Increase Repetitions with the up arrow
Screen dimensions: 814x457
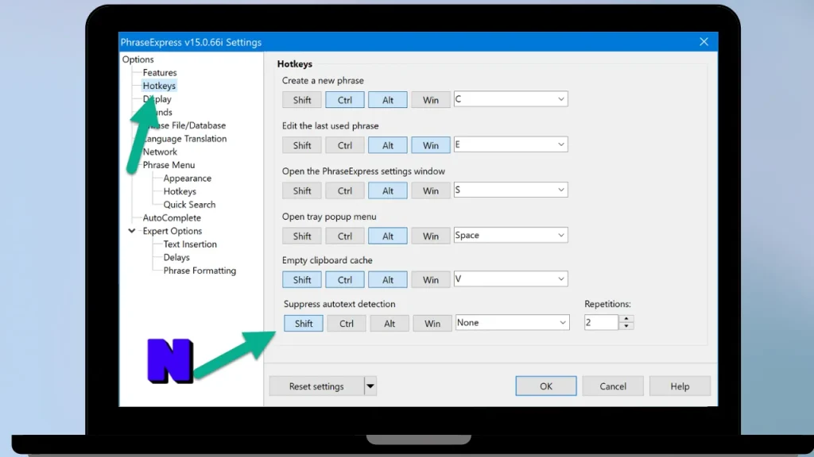[x=626, y=319]
